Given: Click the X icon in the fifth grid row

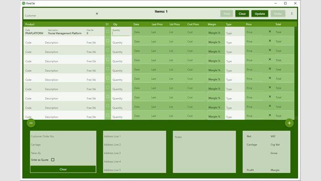Looking at the screenshot, I should click(x=270, y=68).
